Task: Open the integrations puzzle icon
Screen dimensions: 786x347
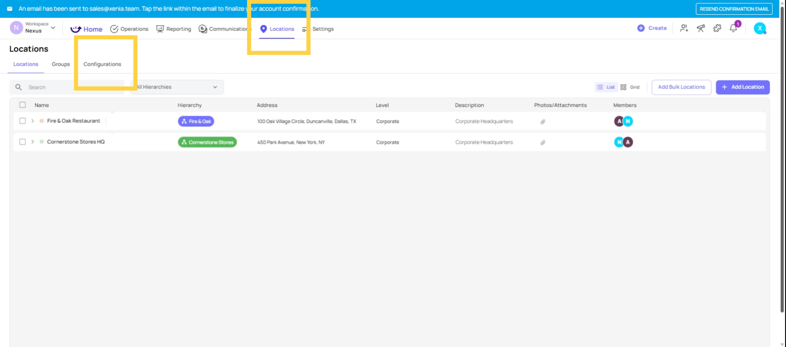Action: click(717, 28)
